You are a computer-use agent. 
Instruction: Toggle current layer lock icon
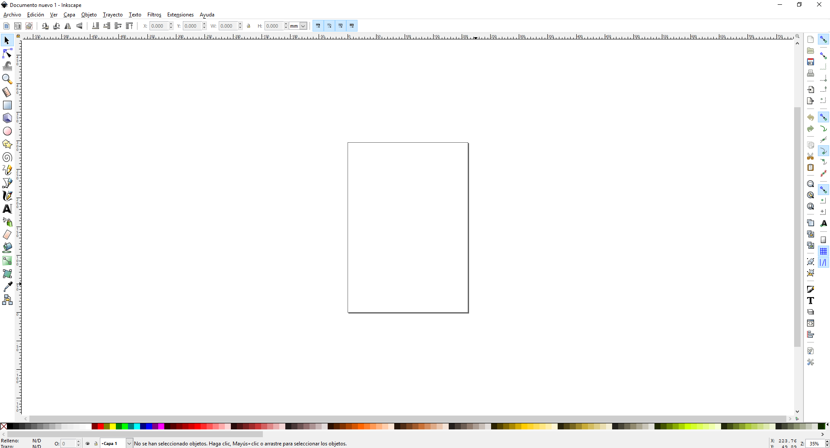[96, 443]
